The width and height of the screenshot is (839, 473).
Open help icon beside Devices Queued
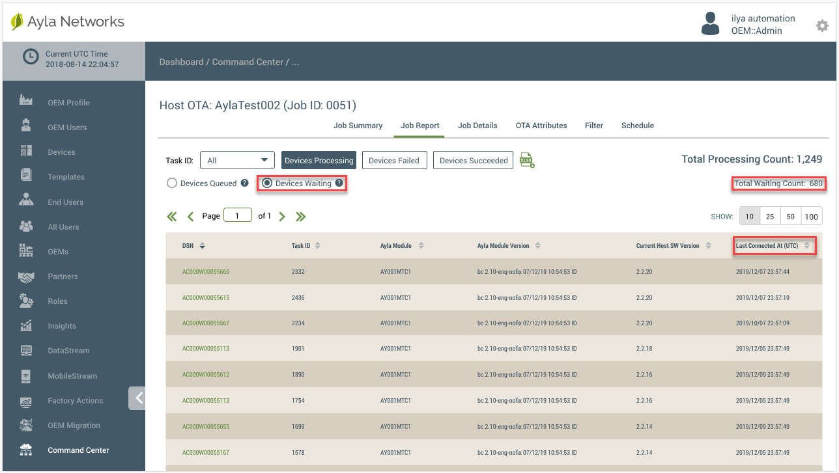click(x=244, y=183)
